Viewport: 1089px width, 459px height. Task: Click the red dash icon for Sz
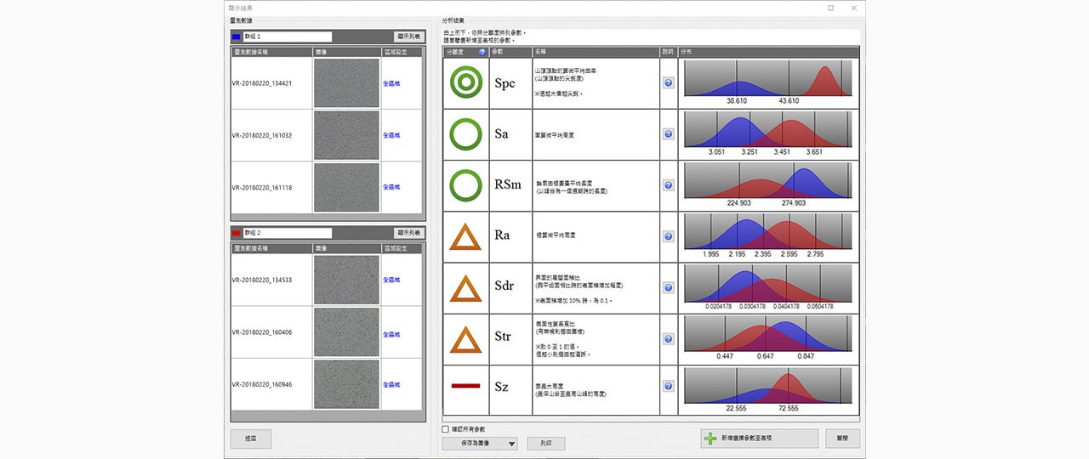click(x=465, y=387)
